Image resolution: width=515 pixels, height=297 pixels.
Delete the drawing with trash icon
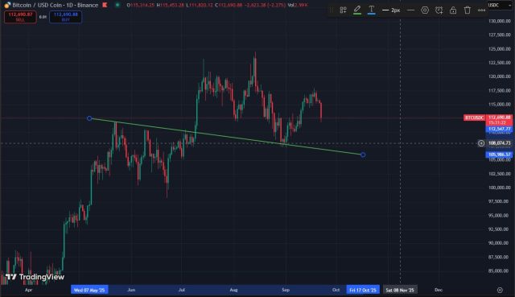pos(467,10)
